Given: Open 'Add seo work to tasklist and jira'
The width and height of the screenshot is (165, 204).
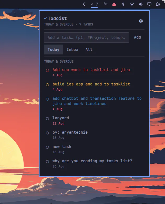Looking at the screenshot, I should [x=91, y=70].
